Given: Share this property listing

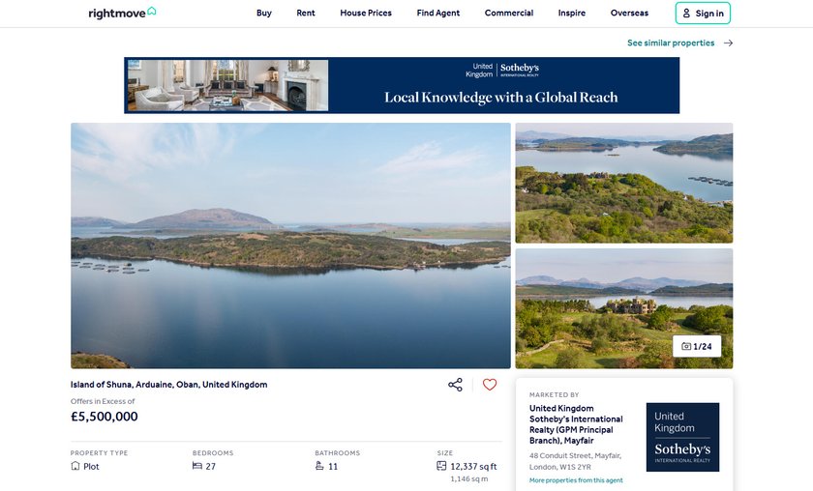Looking at the screenshot, I should pos(455,385).
